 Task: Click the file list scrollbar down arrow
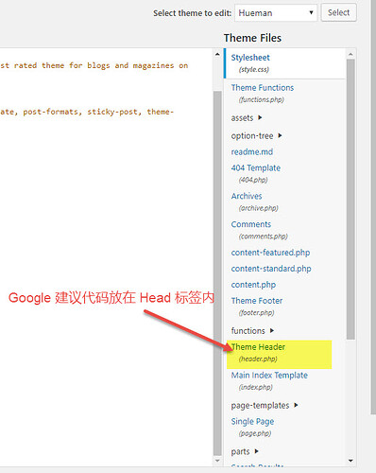point(350,461)
